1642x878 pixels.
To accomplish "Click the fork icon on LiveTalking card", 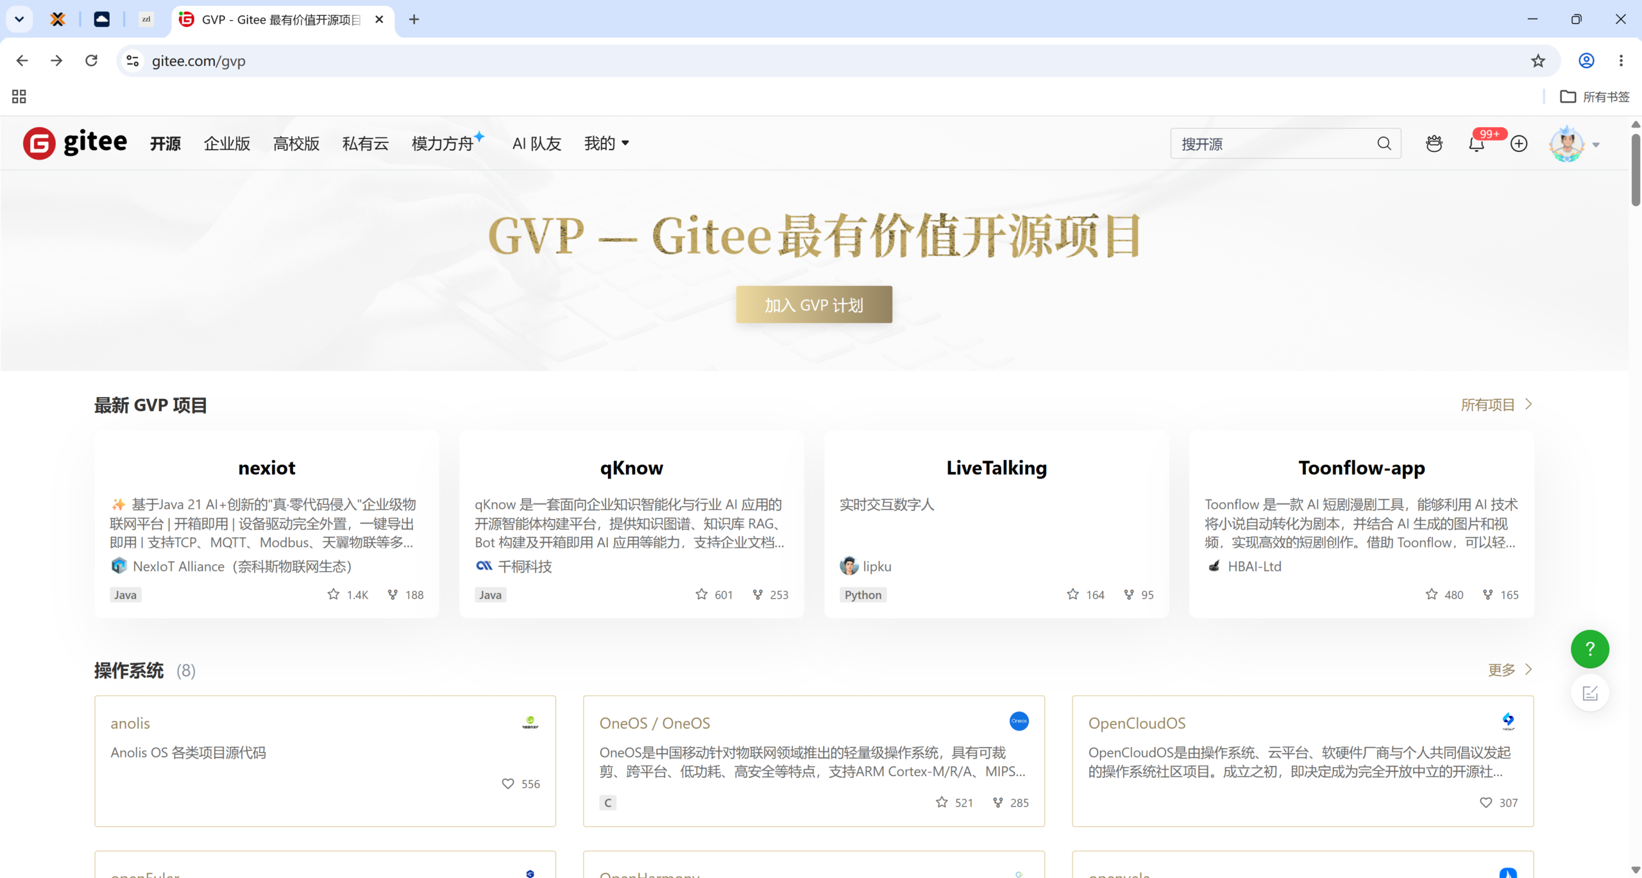I will 1129,595.
